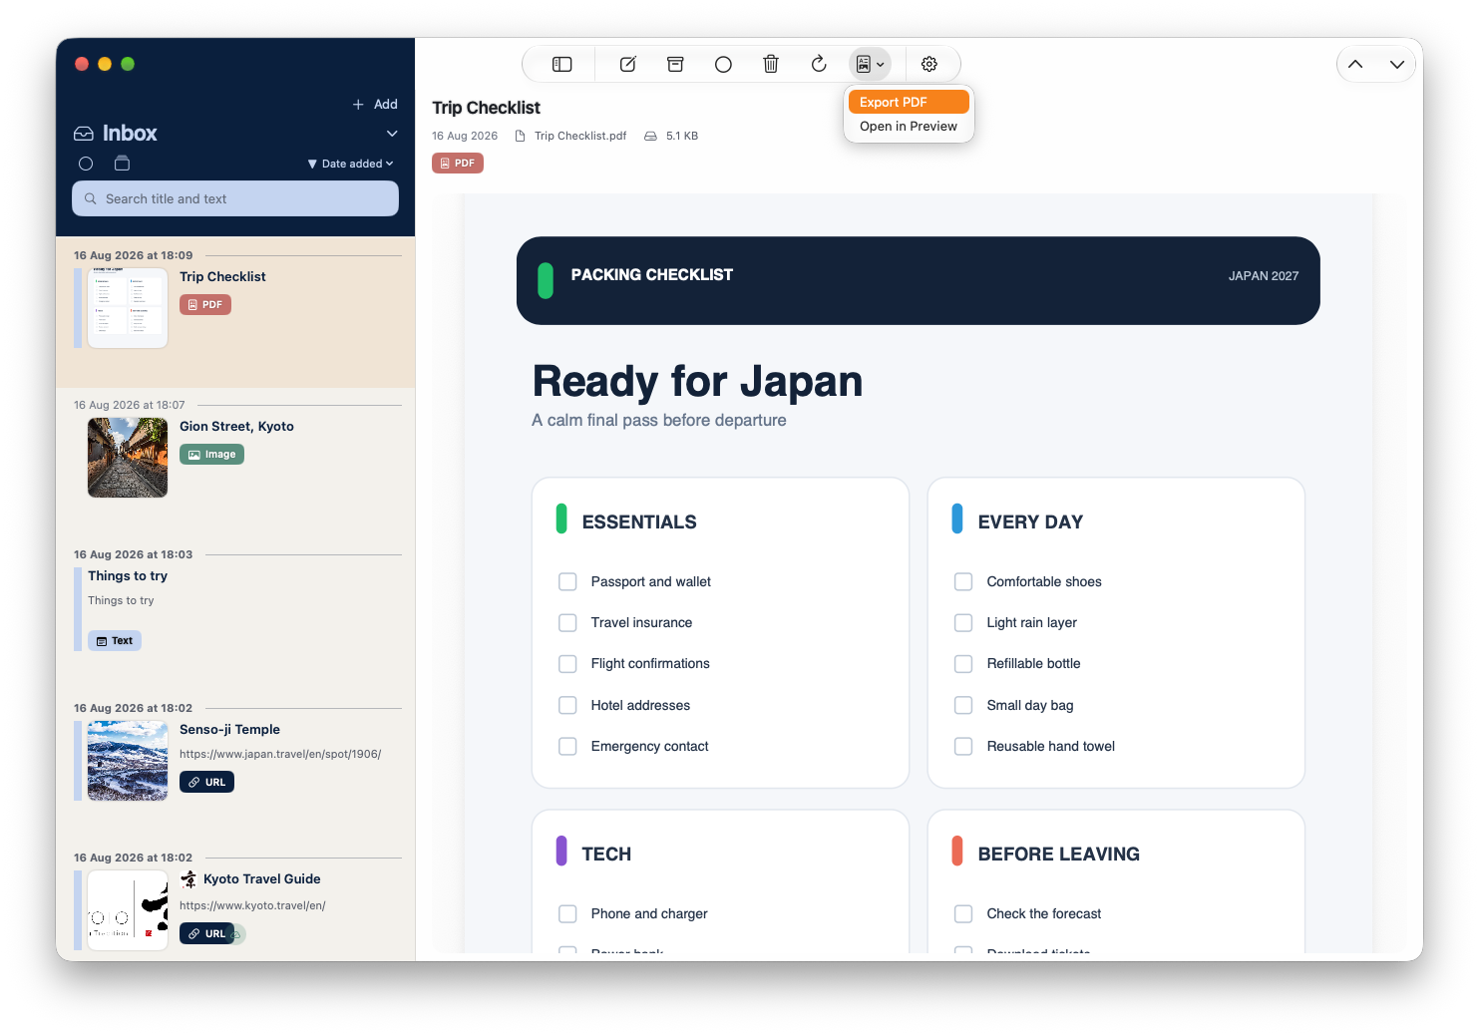Viewport: 1479px width, 1035px height.
Task: Toggle the circle filter icon below Inbox
Action: click(x=86, y=164)
